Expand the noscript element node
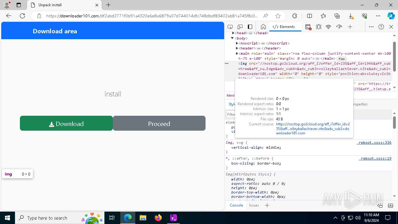The image size is (398, 224). pyautogui.click(x=237, y=43)
